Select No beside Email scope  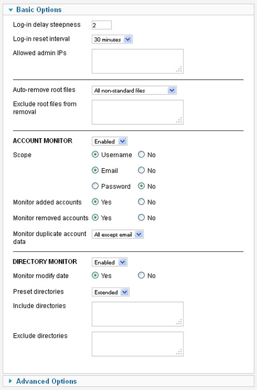(x=141, y=170)
